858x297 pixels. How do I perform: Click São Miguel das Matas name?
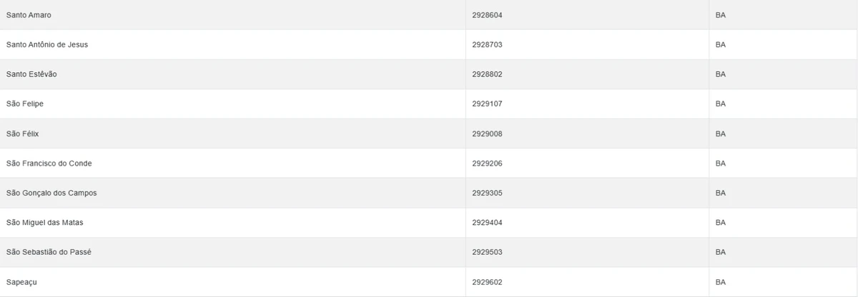tap(44, 223)
